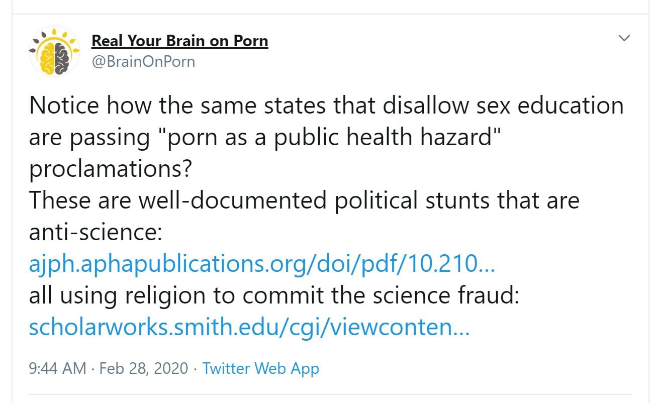
Task: Click the "Notice how the same states" line
Action: click(201, 106)
